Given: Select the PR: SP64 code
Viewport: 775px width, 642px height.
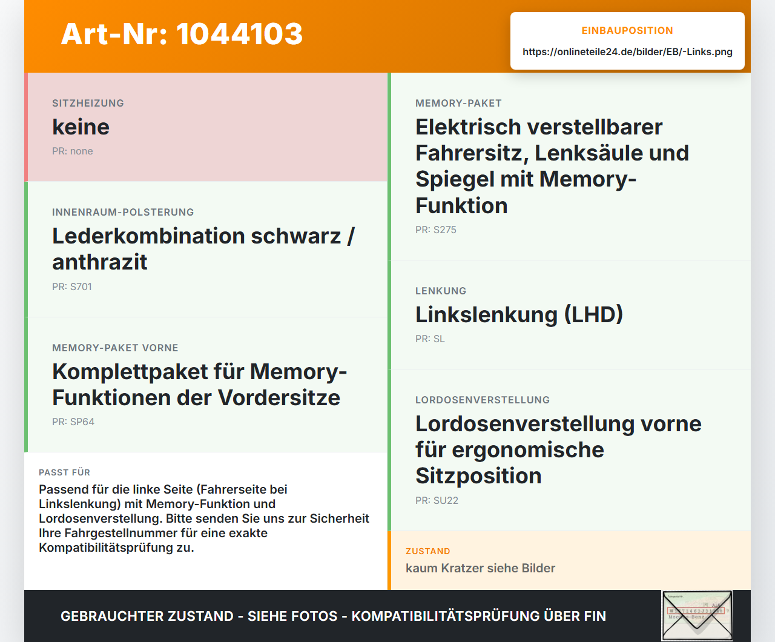Looking at the screenshot, I should click(x=73, y=422).
